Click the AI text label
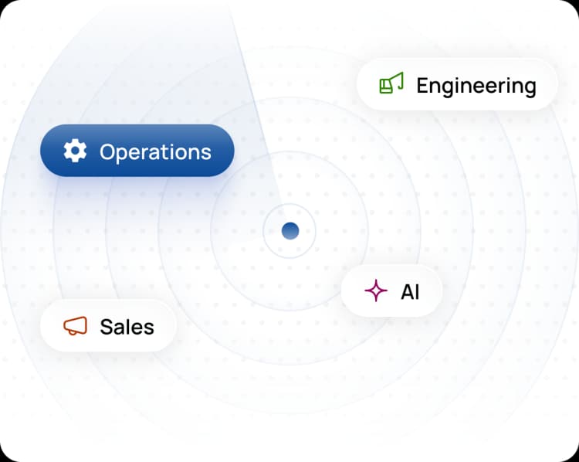The image size is (579, 462). 410,292
